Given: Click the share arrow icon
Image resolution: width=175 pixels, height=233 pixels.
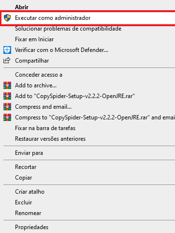Looking at the screenshot, I should coord(7,61).
